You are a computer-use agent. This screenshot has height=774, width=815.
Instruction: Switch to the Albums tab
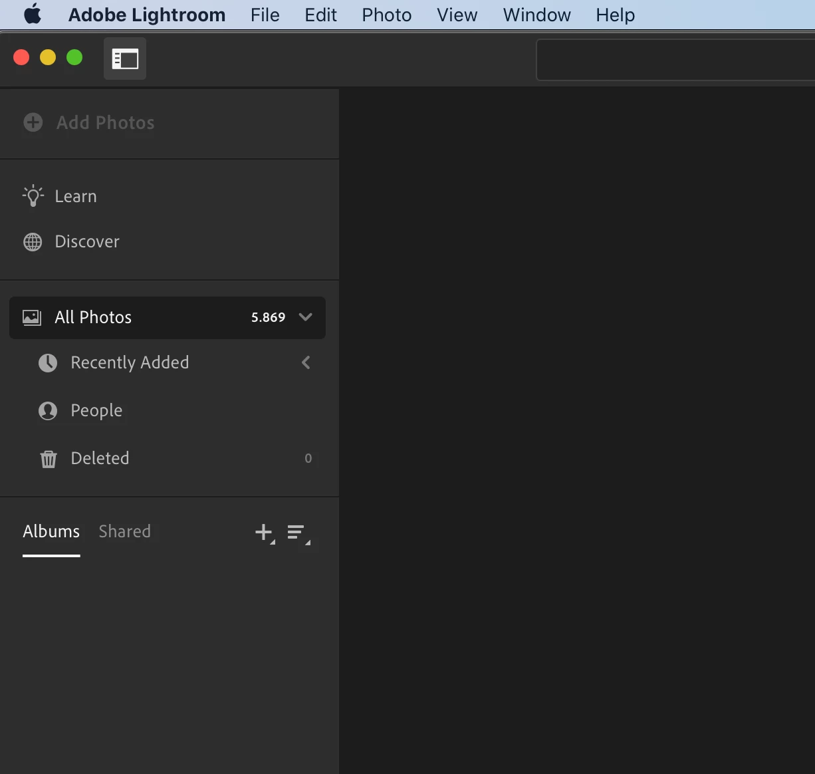[51, 531]
